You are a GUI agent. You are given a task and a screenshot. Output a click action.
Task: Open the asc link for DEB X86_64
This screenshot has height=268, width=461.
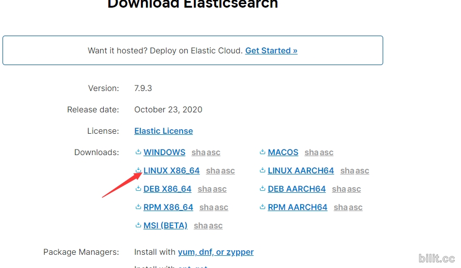(x=220, y=189)
